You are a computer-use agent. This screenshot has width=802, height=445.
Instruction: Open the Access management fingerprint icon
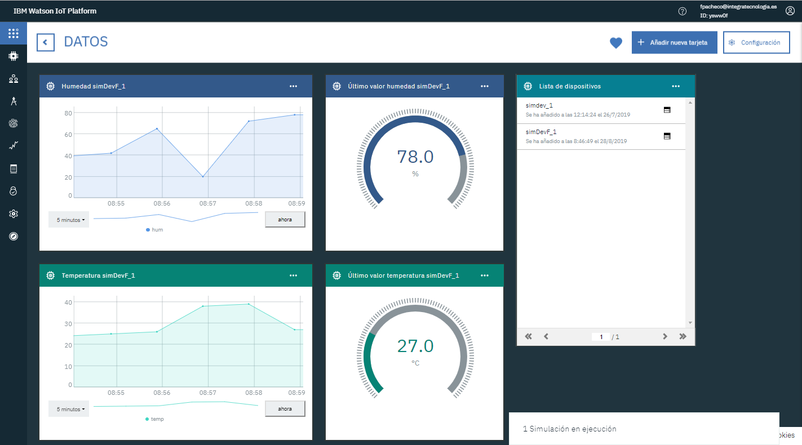coord(14,123)
